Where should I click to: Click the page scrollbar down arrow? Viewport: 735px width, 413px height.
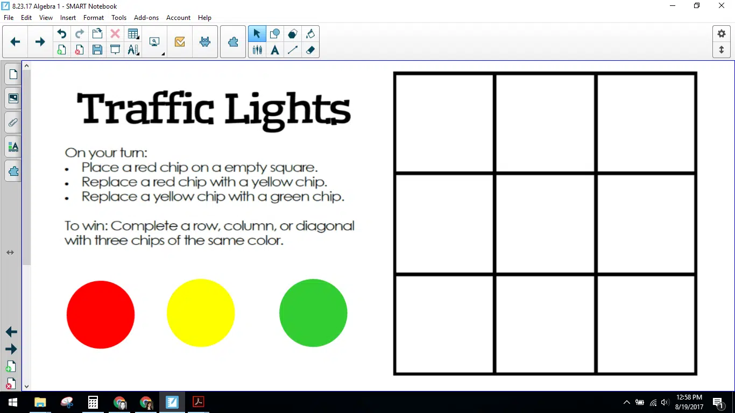click(x=26, y=386)
